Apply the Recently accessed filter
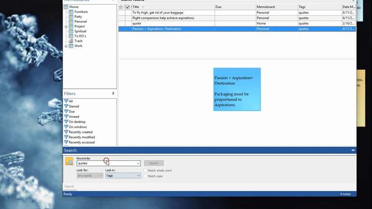 [81, 142]
